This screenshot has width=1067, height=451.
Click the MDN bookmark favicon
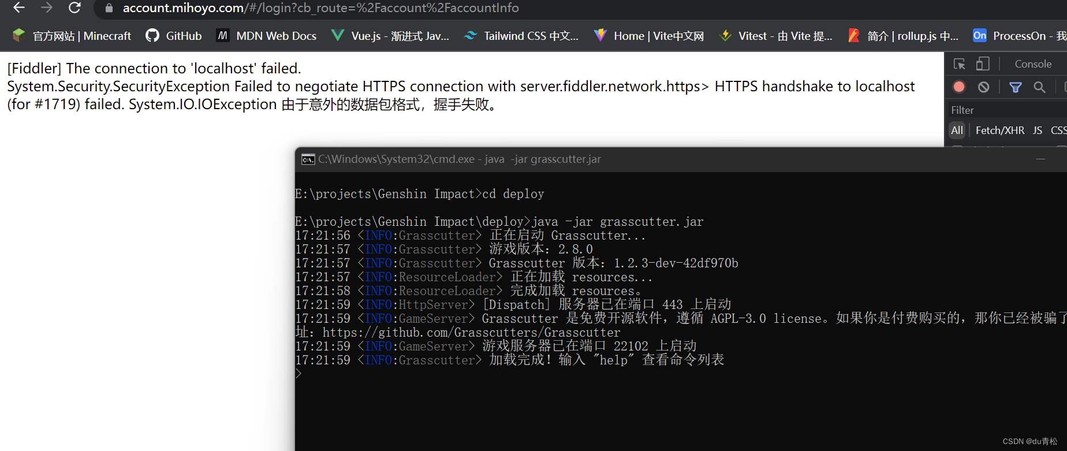click(223, 36)
